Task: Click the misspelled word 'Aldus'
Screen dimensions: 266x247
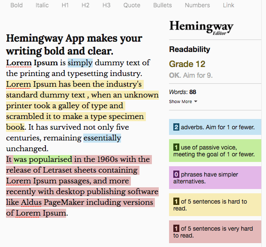Action: [31, 202]
